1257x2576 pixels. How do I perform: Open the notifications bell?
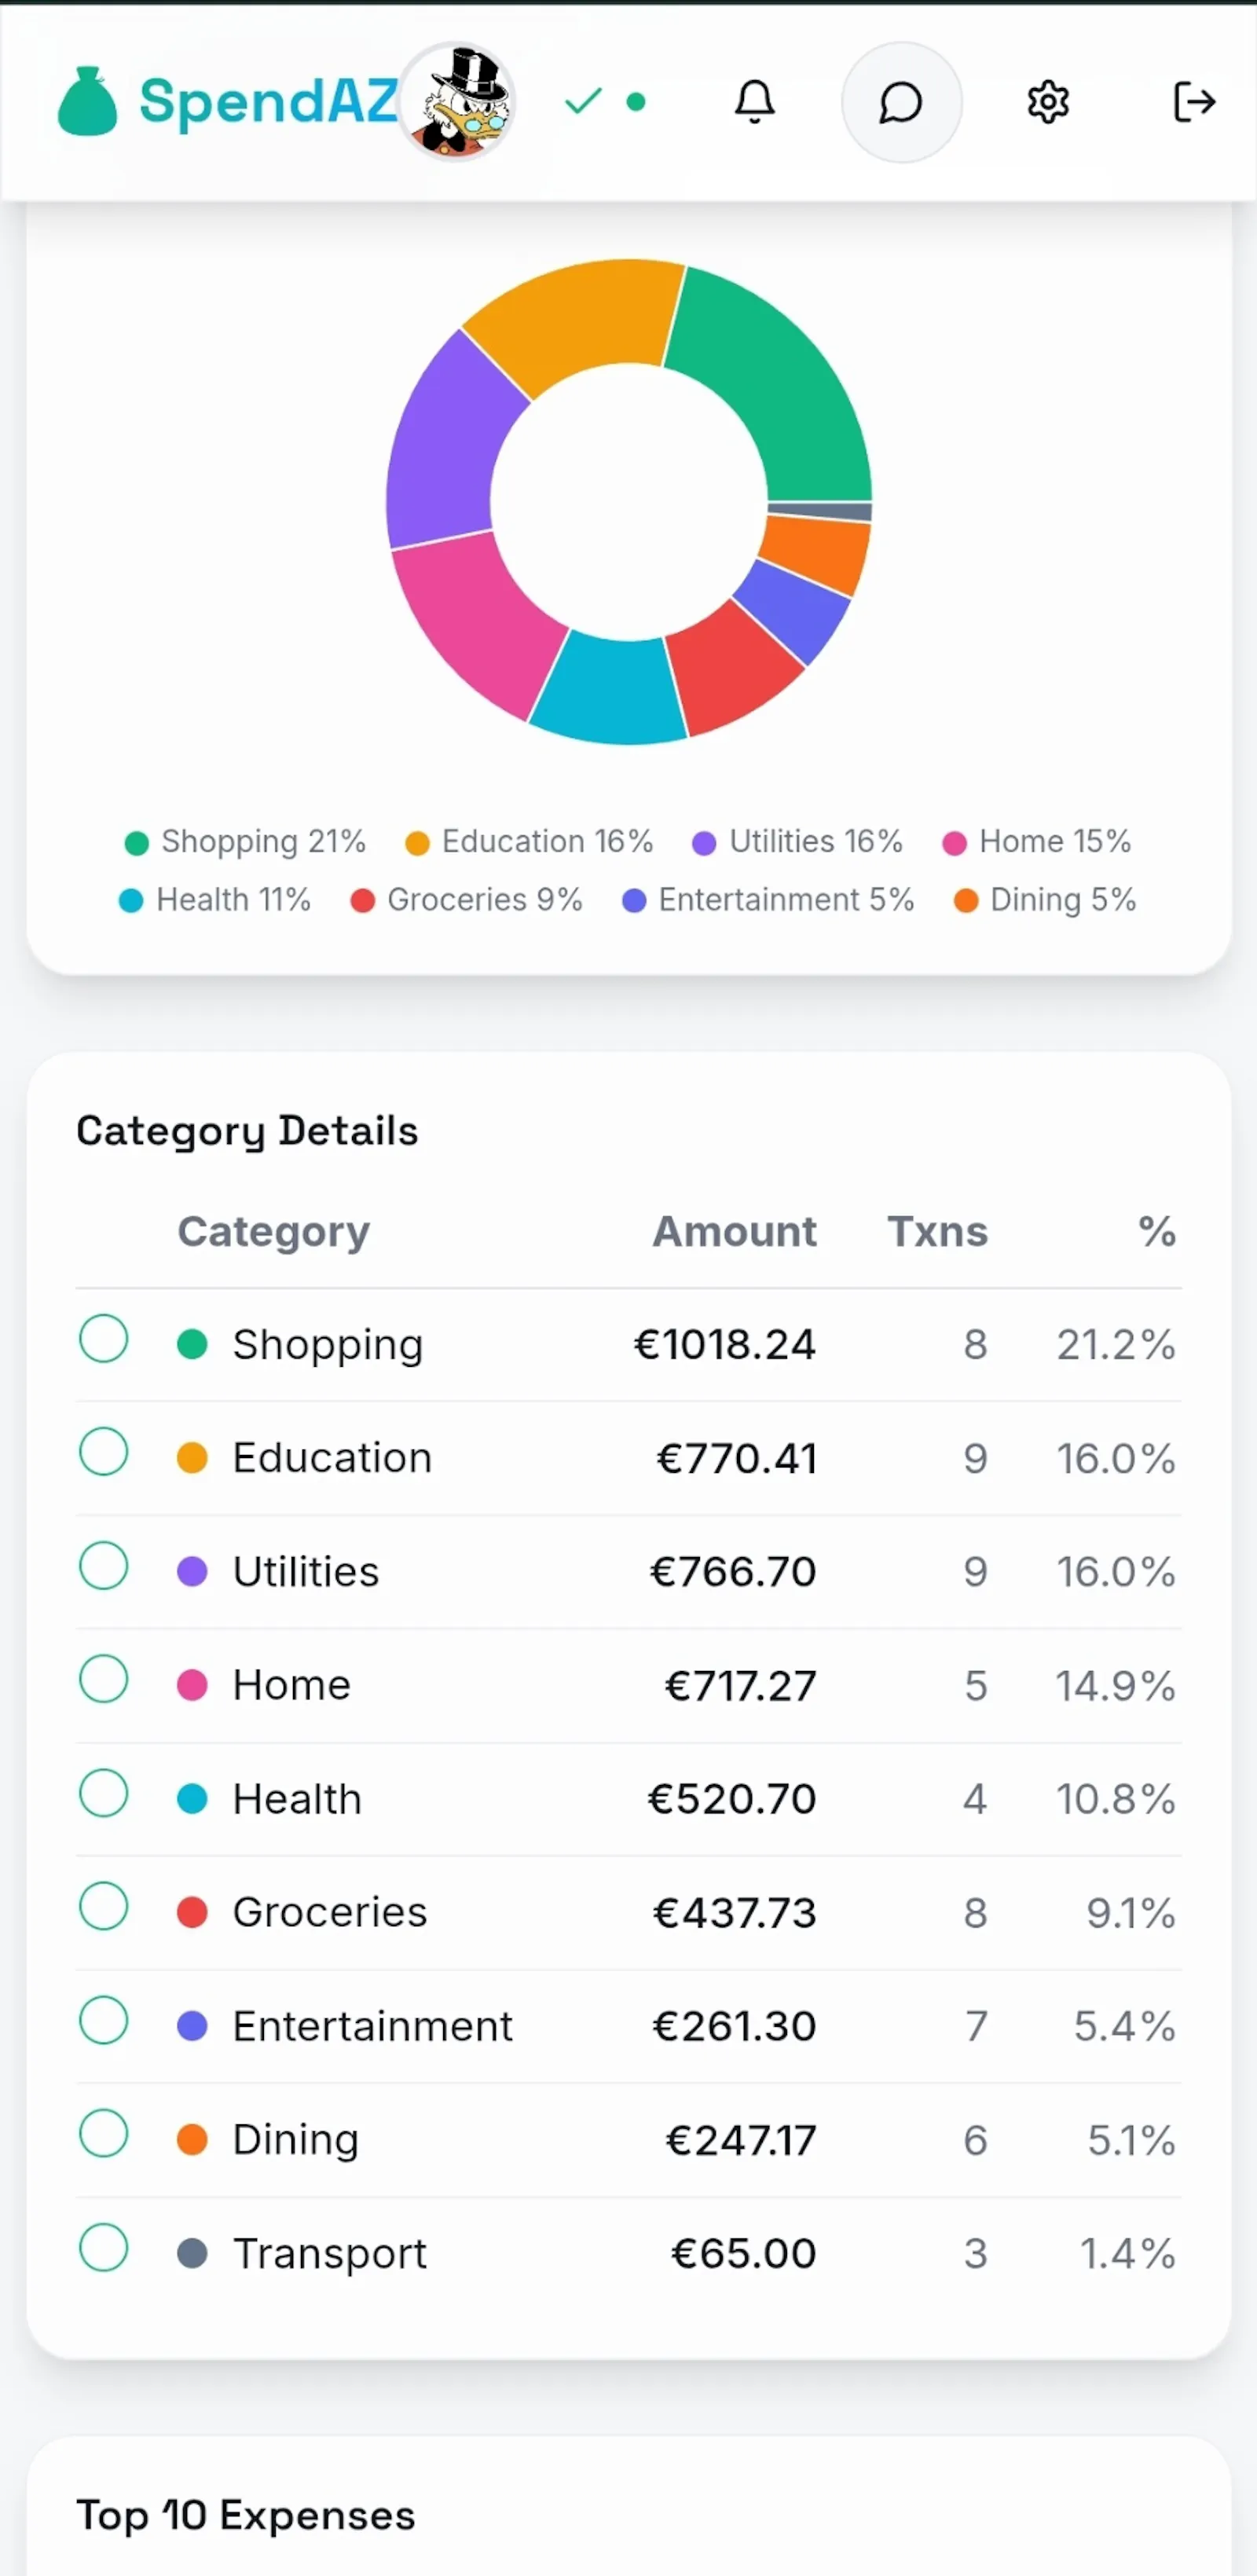(754, 102)
